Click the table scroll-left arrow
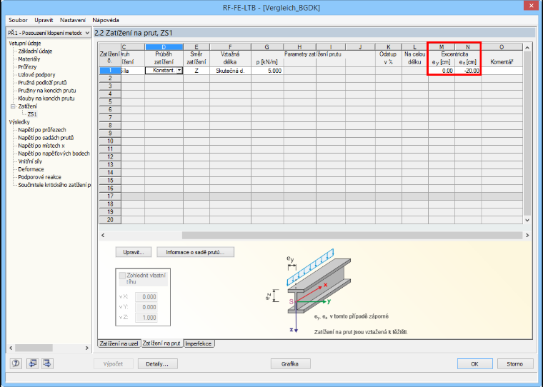 [x=102, y=235]
